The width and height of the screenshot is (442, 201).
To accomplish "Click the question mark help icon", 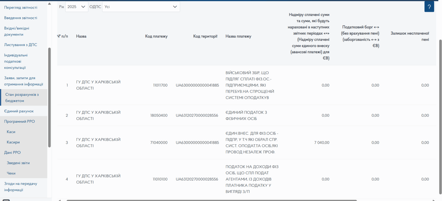I will 429,7.
